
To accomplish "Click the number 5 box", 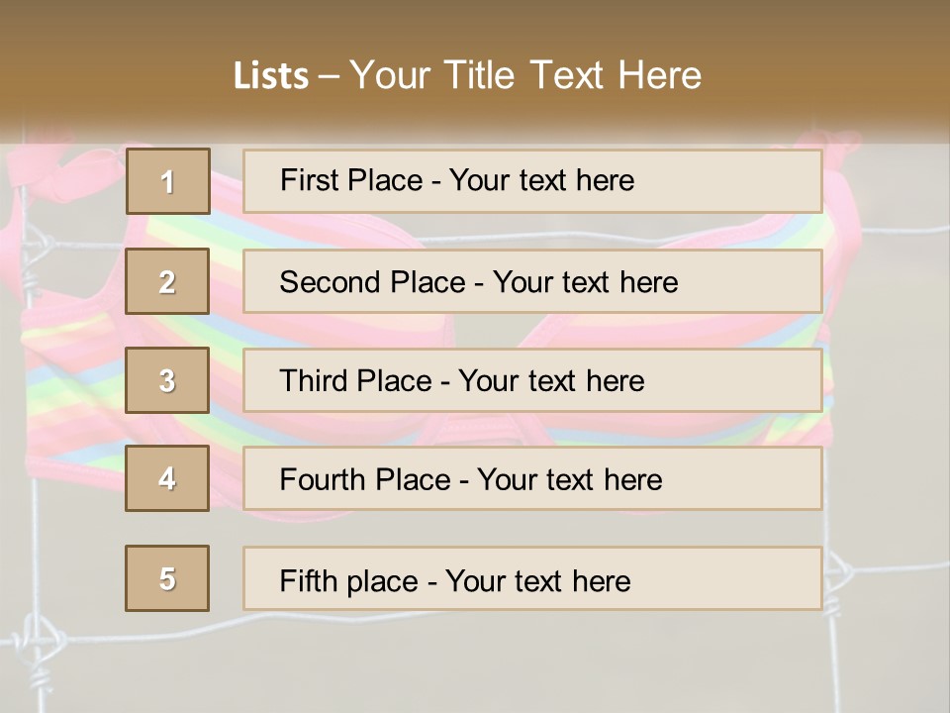I will click(x=167, y=577).
